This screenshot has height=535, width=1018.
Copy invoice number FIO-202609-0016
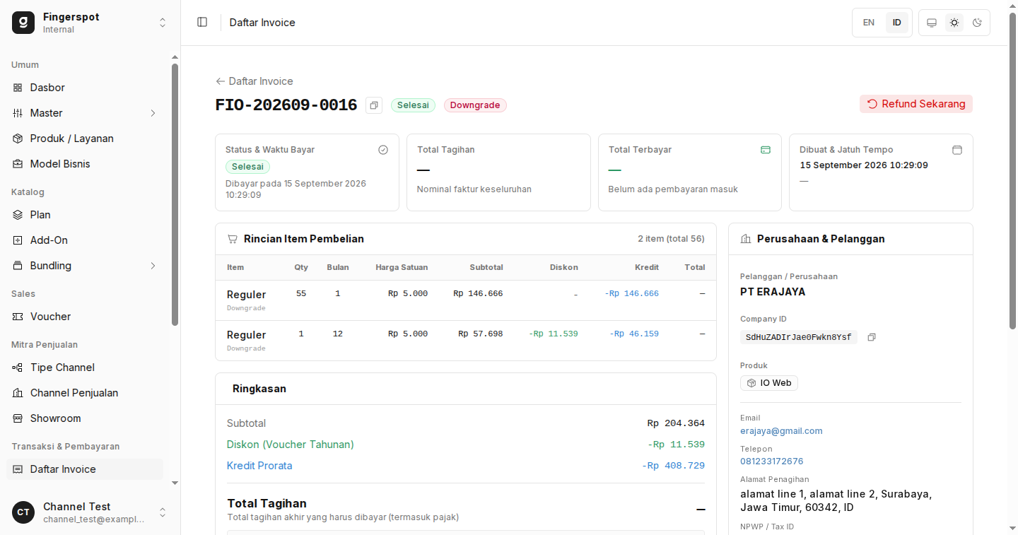point(374,105)
